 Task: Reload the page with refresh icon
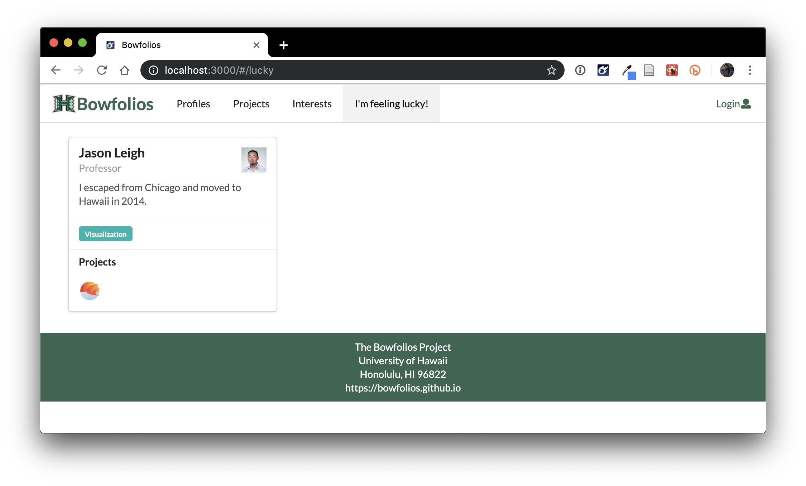pos(102,70)
